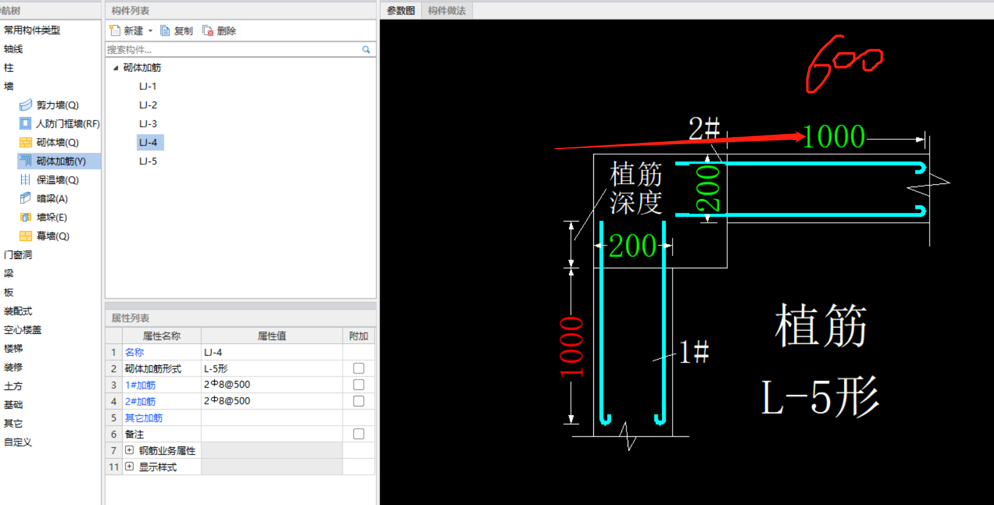Toggle the 2#加筋 row checkbox
Viewport: 994px width, 505px height.
tap(359, 401)
